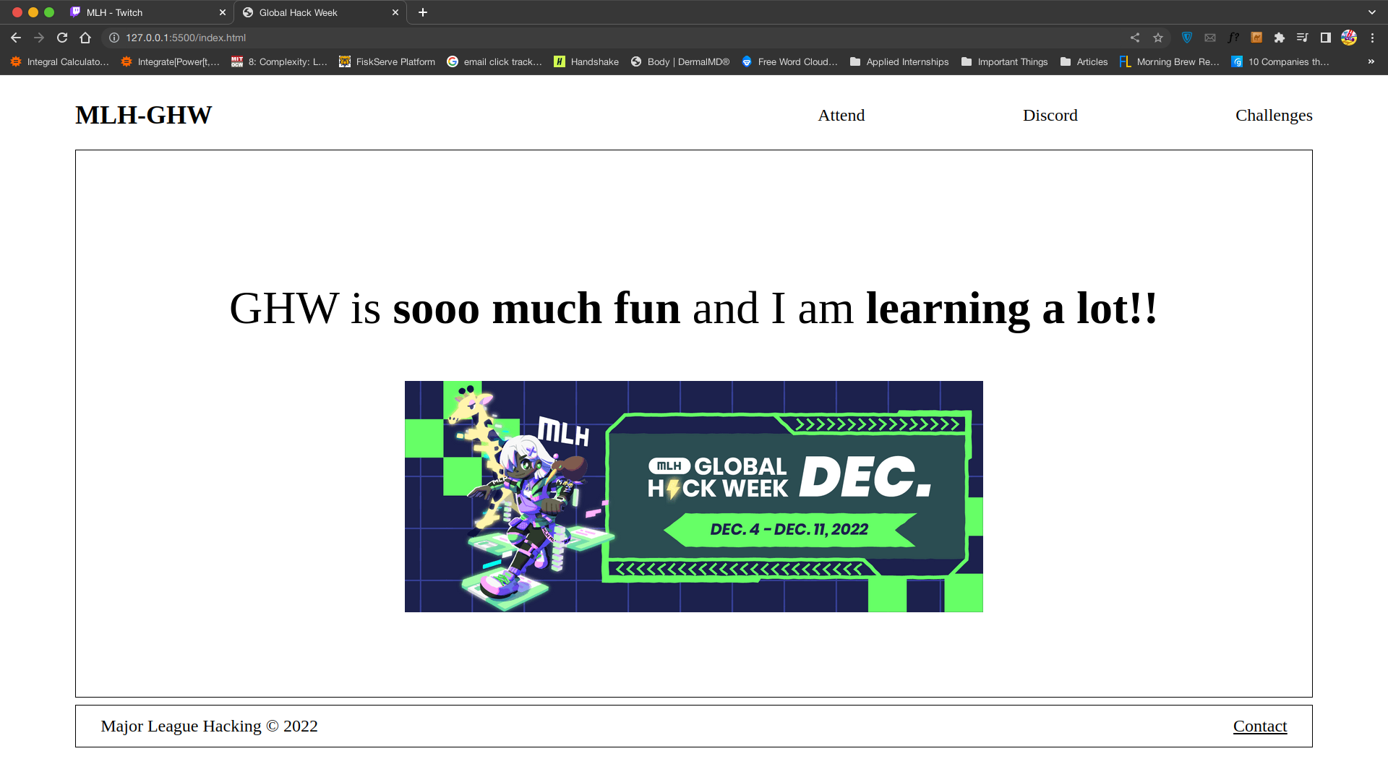Share this page icon

(1135, 38)
